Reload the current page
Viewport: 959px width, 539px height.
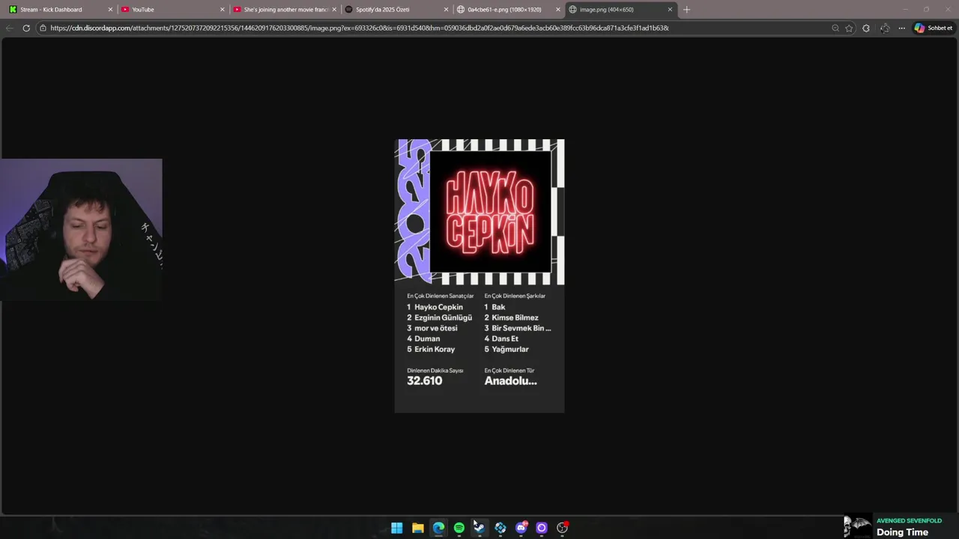coord(26,28)
